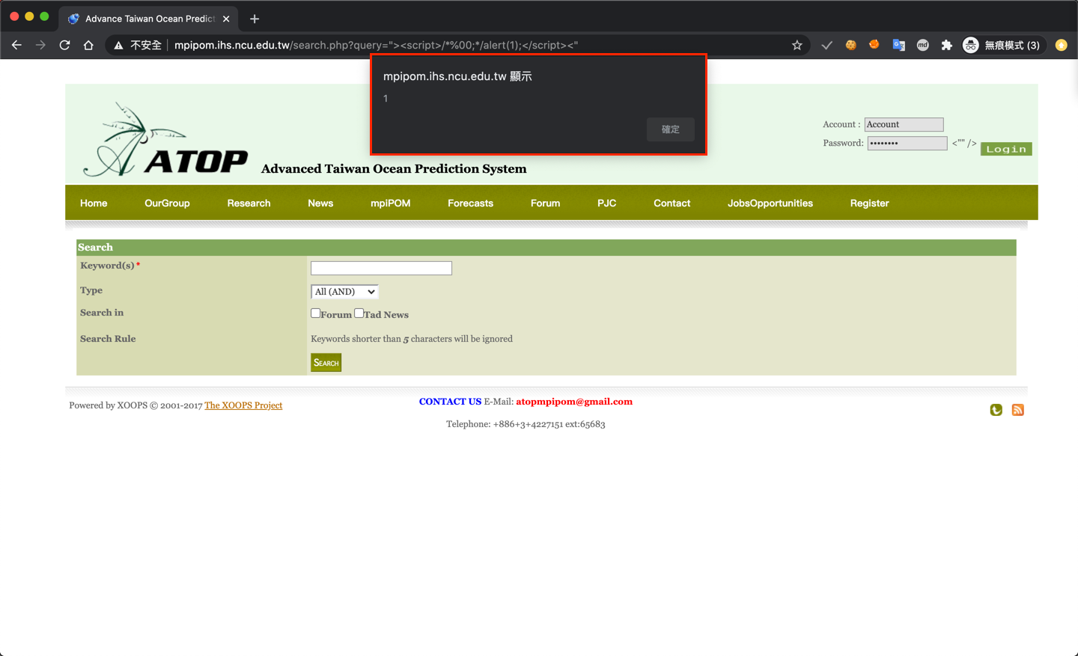
Task: Open the Google Translate extension icon
Action: pos(898,45)
